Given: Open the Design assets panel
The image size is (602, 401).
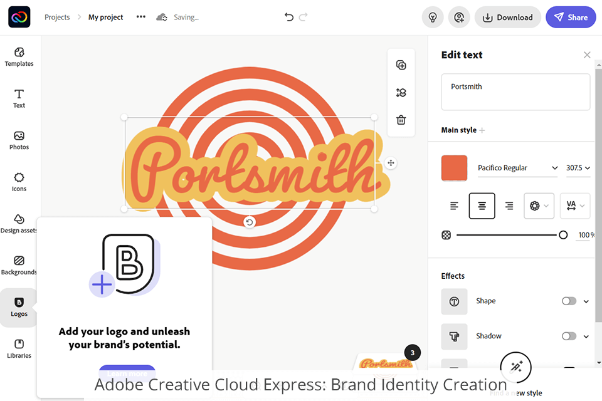Looking at the screenshot, I should click(19, 224).
